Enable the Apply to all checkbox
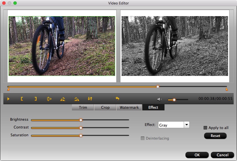This screenshot has height=161, width=237. [x=205, y=128]
